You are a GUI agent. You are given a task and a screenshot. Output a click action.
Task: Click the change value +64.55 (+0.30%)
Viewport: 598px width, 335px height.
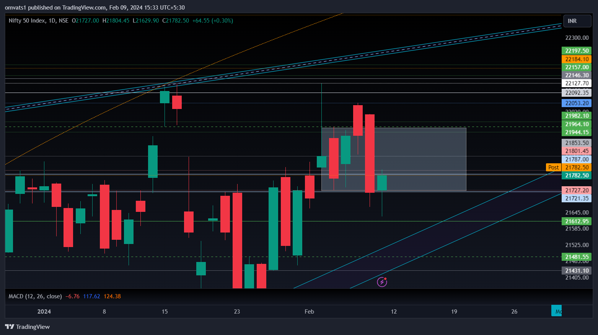click(213, 21)
